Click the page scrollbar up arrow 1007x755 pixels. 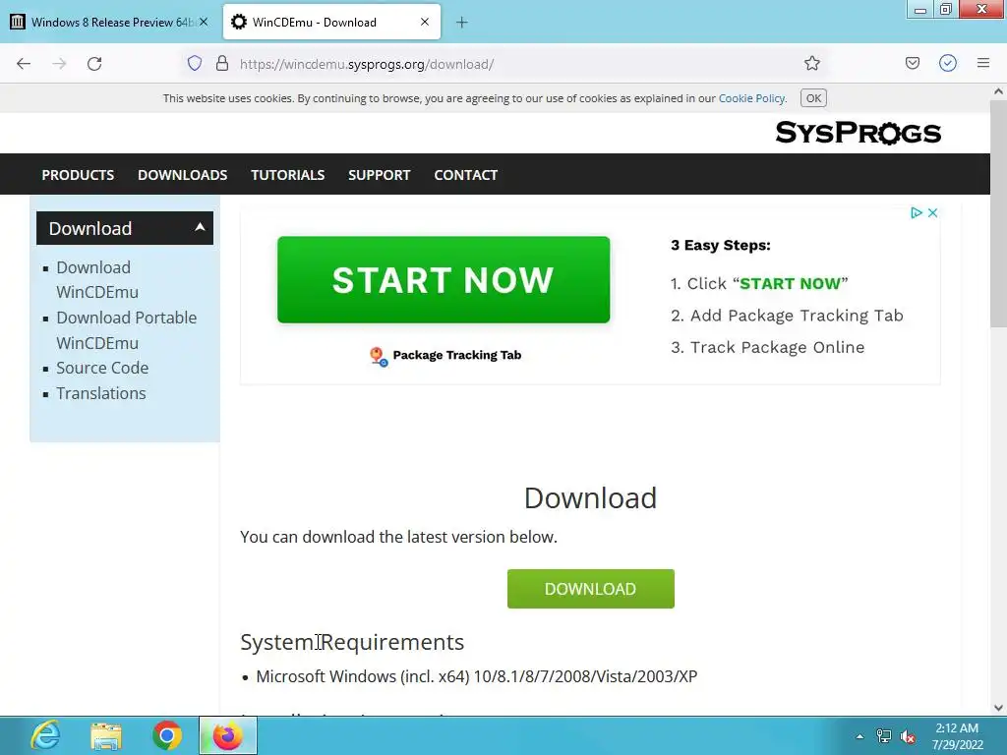tap(998, 91)
